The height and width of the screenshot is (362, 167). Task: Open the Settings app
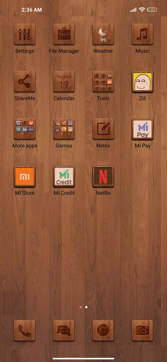coord(25,34)
